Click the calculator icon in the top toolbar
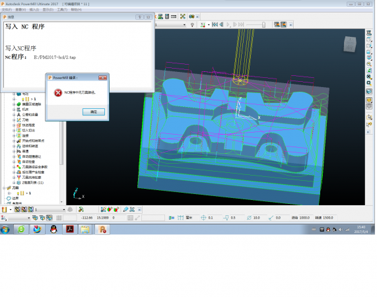Viewport: 377px width, 297px height. [x=167, y=16]
